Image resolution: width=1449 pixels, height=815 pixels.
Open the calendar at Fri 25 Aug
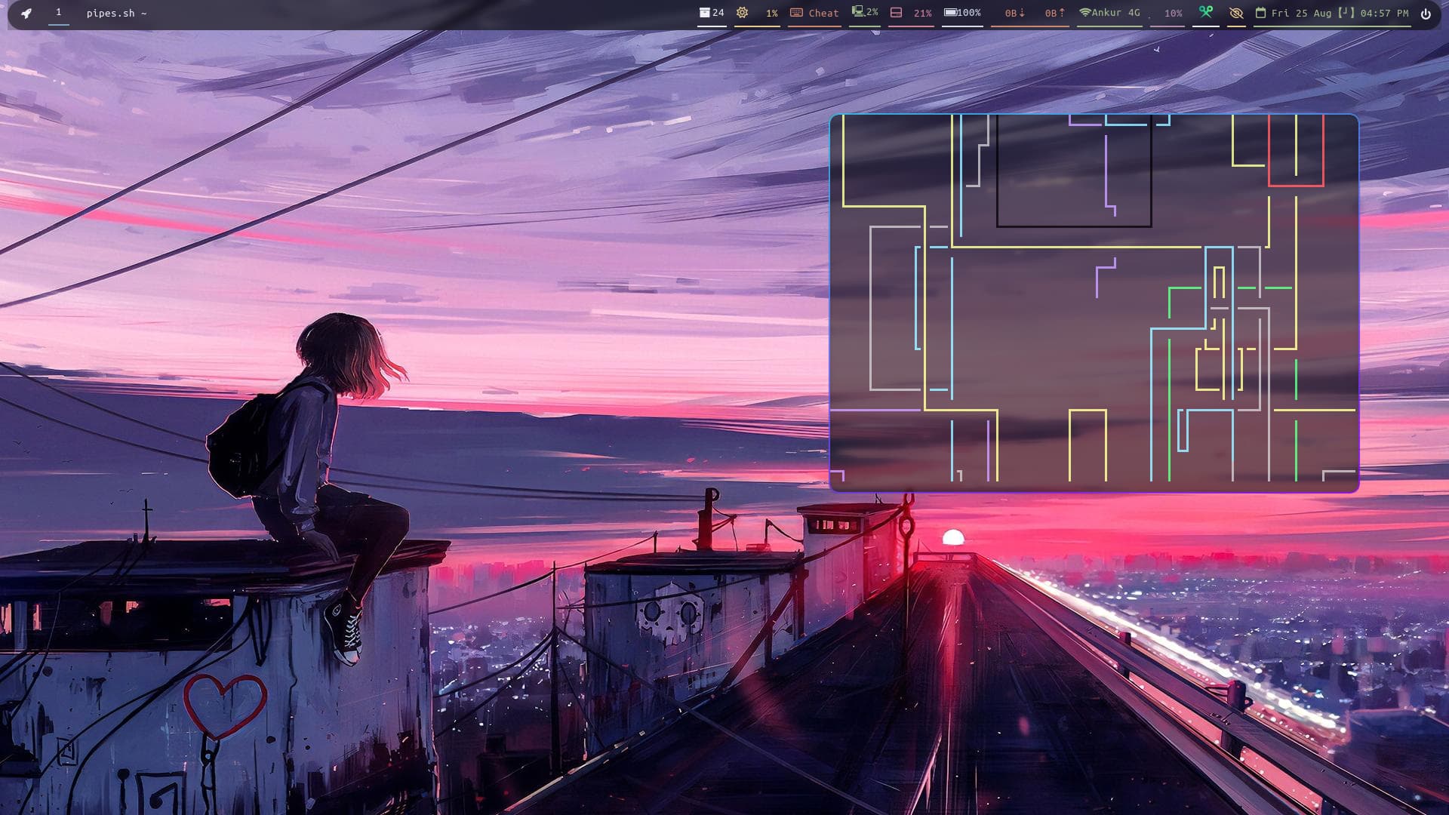pos(1294,13)
